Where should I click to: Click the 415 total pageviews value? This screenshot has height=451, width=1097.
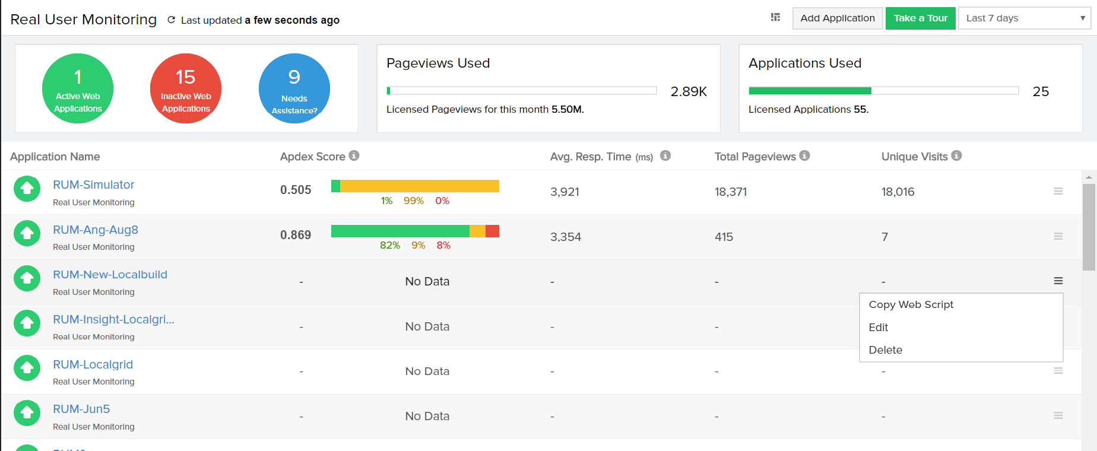click(x=724, y=237)
